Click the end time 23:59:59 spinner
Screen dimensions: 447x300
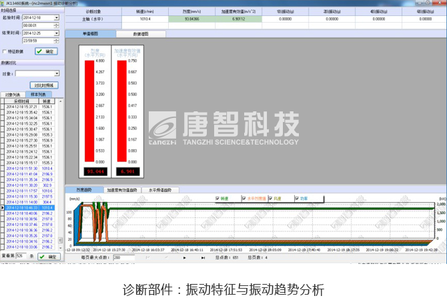tap(57, 41)
